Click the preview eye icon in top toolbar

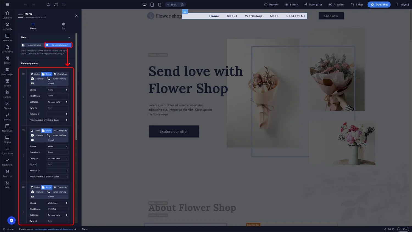[x=48, y=5]
